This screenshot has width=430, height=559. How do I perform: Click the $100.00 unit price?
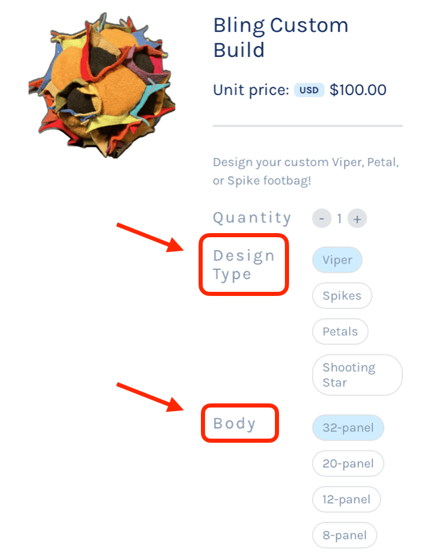358,90
